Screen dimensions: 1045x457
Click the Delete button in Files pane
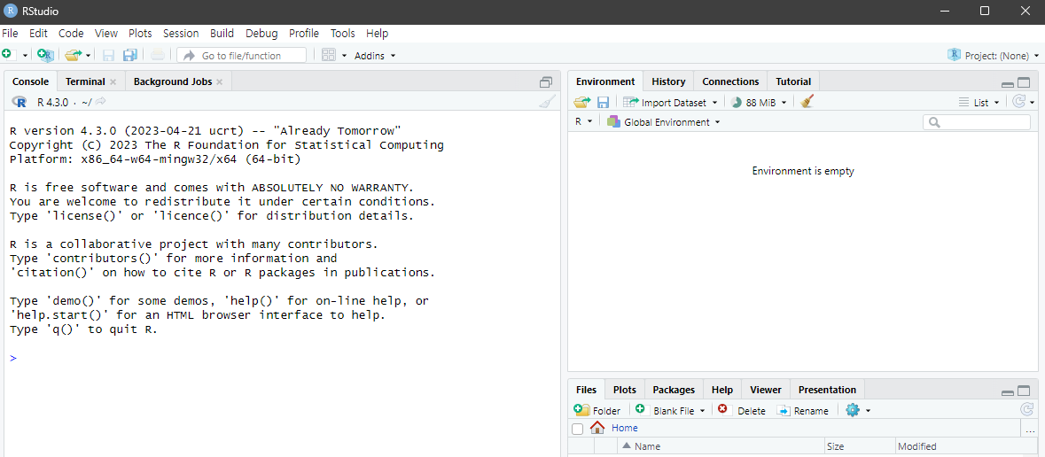742,410
